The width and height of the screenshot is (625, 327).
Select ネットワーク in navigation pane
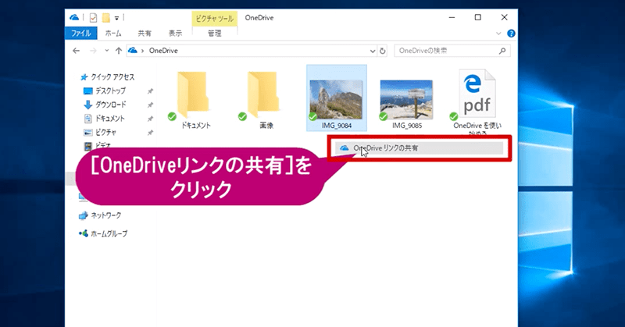[x=105, y=215]
